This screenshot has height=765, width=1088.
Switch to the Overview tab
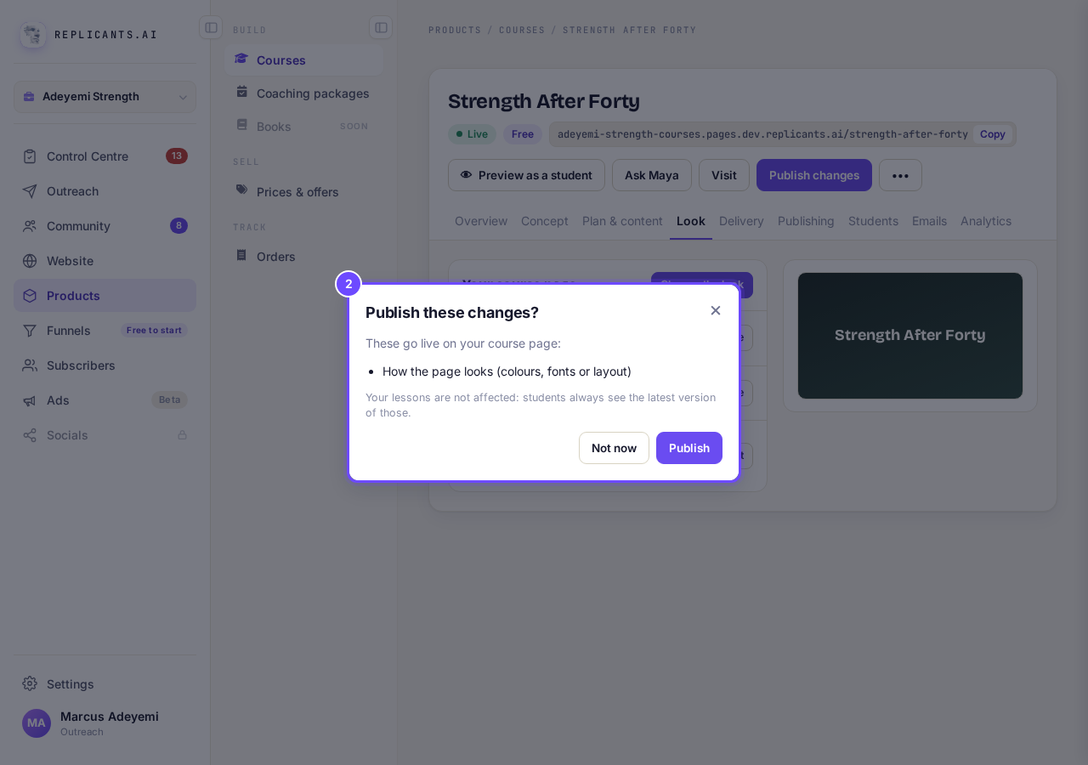(481, 221)
